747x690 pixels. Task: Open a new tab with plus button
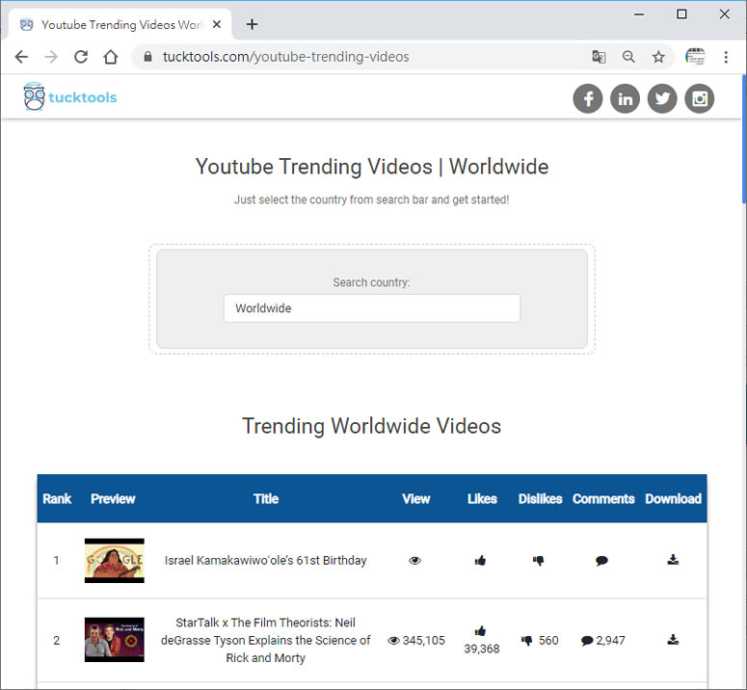click(252, 24)
